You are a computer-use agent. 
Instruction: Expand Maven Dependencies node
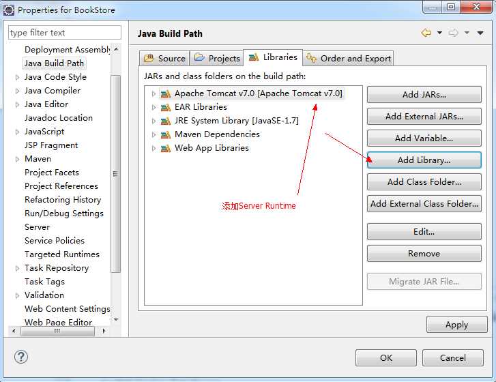coord(154,134)
